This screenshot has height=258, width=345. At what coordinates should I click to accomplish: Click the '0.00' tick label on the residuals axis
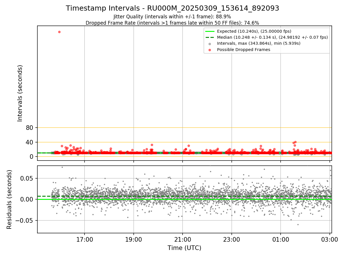pos(27,200)
